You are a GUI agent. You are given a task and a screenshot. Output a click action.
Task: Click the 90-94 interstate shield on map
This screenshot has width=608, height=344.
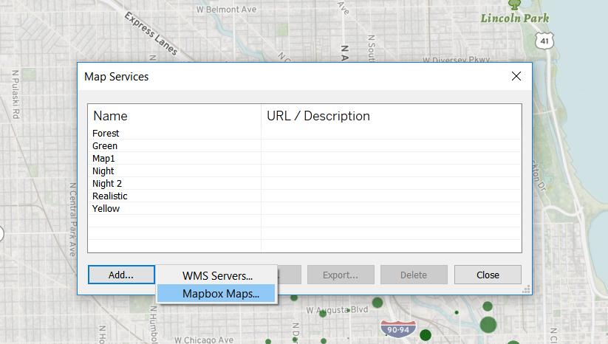pos(398,329)
